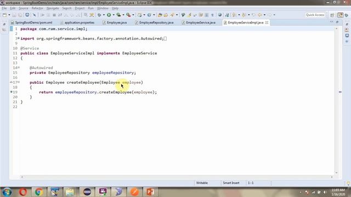This screenshot has height=197, width=351.
Task: Click the Web Browser globe icon
Action: pyautogui.click(x=220, y=15)
